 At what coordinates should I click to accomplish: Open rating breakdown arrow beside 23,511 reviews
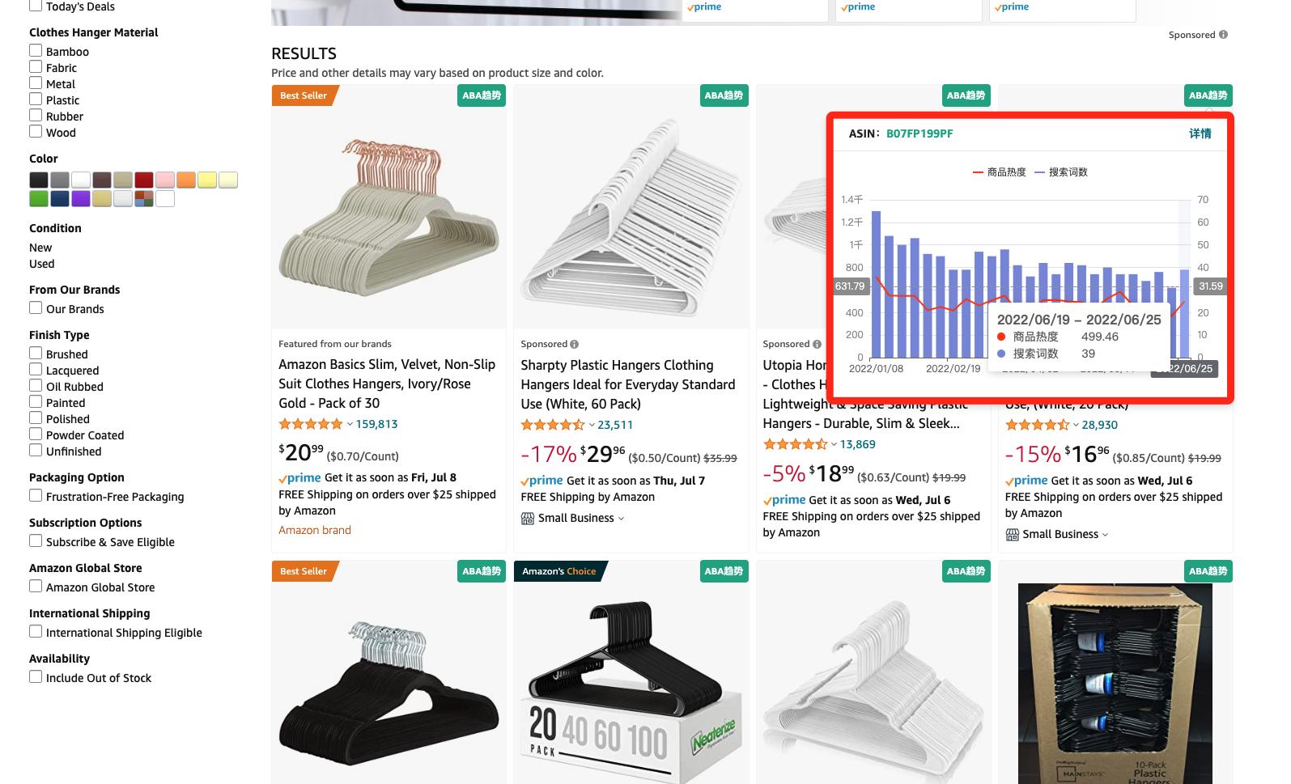(592, 425)
